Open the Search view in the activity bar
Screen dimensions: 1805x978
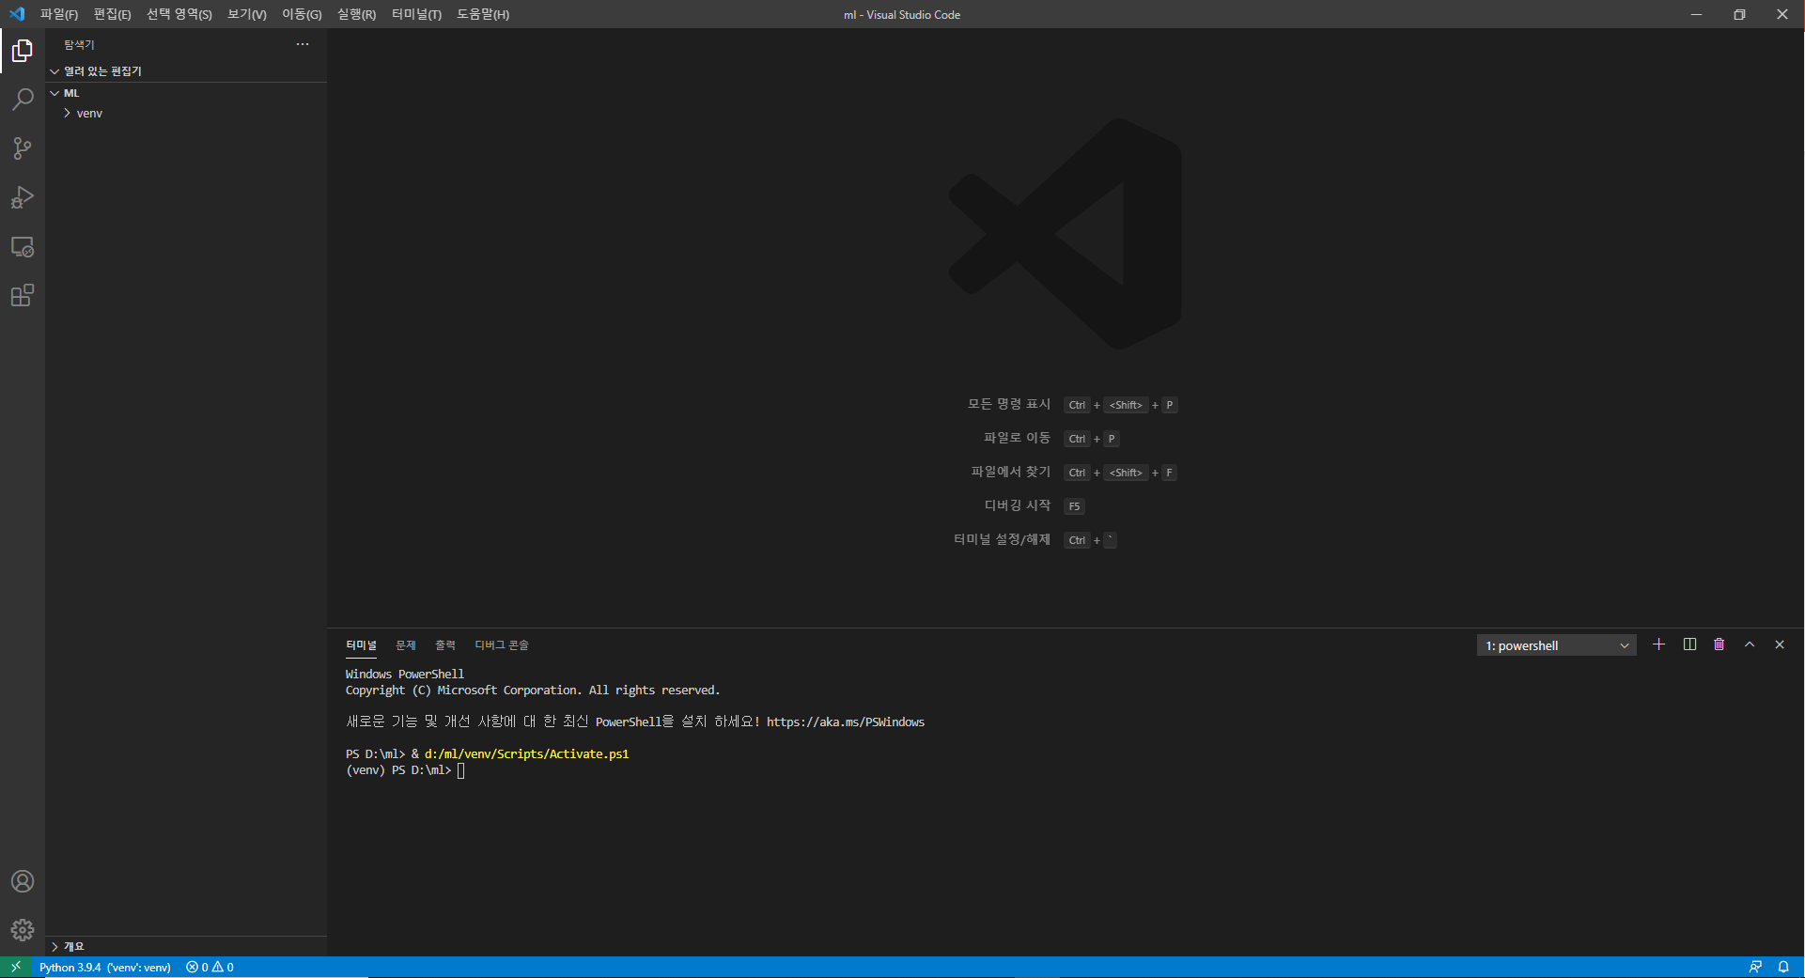pos(23,100)
